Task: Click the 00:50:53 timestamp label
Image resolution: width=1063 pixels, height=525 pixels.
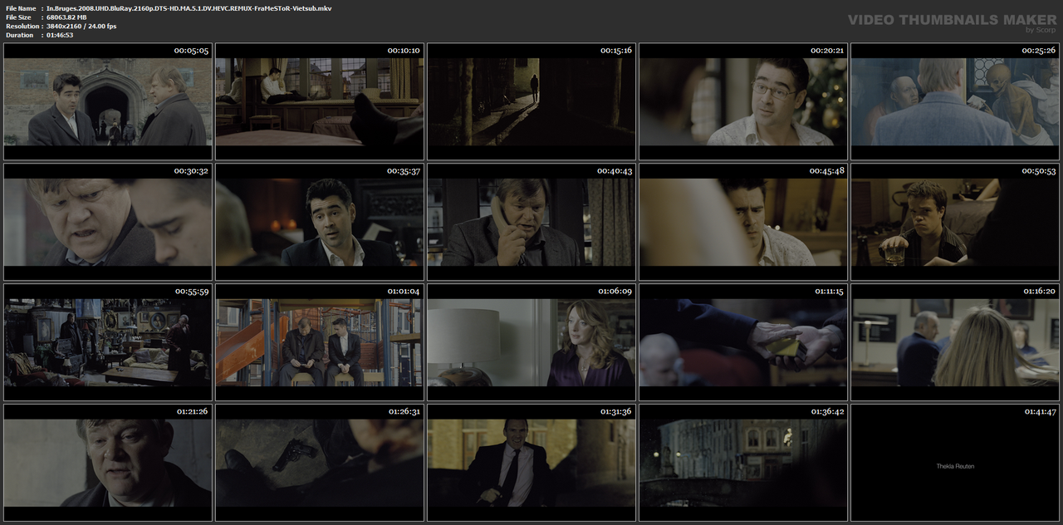Action: click(1038, 170)
